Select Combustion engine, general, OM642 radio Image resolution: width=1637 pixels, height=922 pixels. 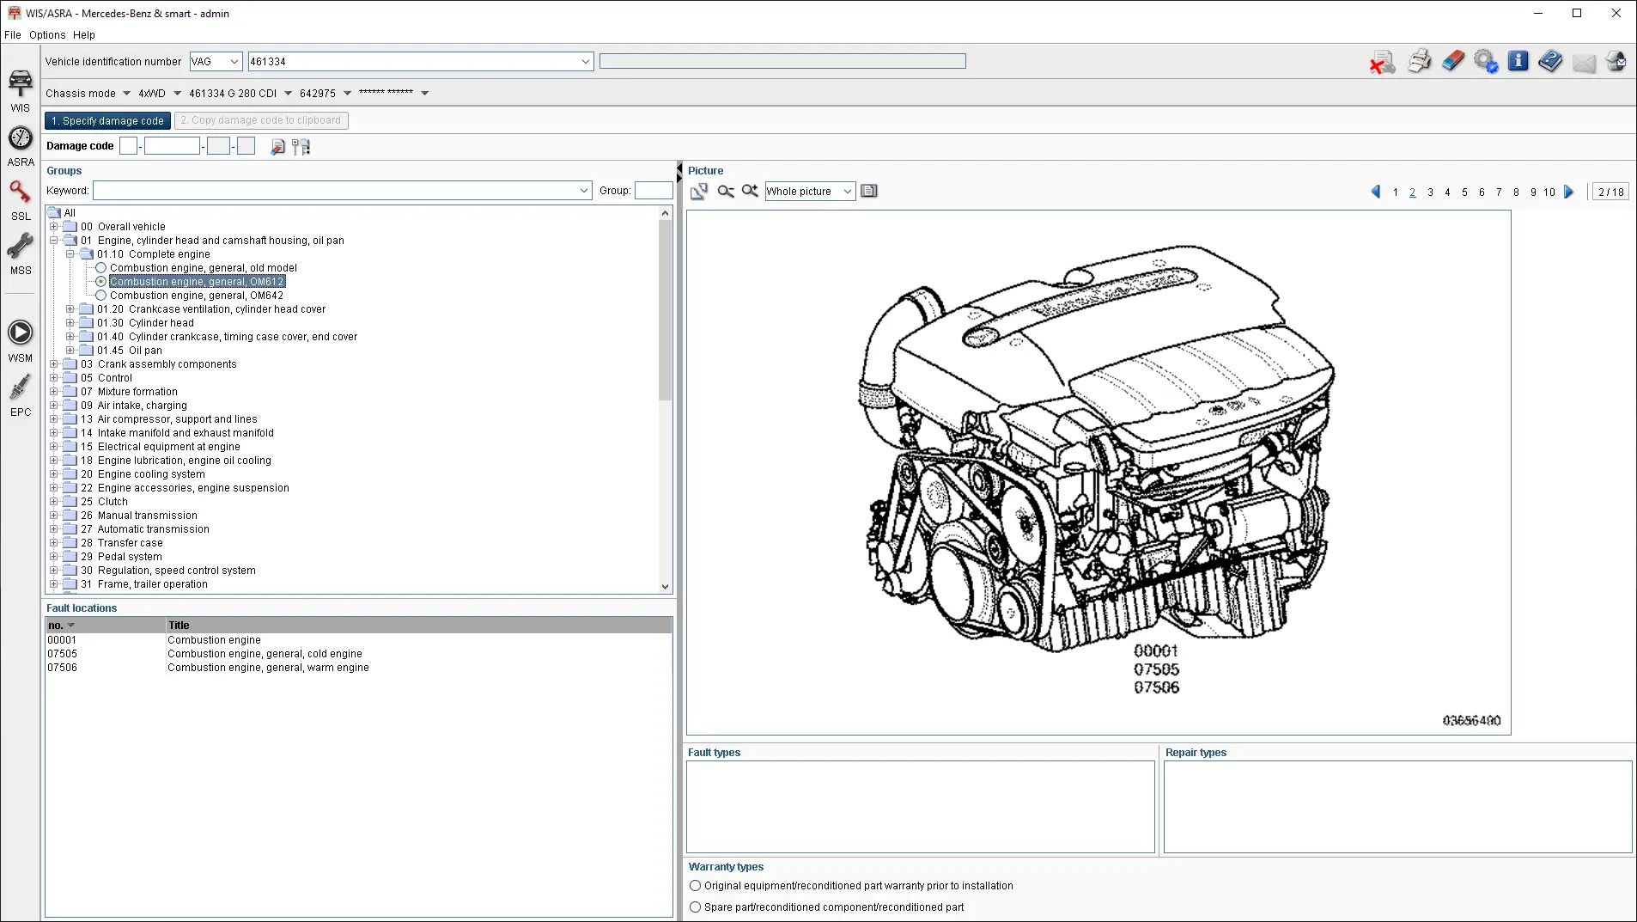point(101,296)
